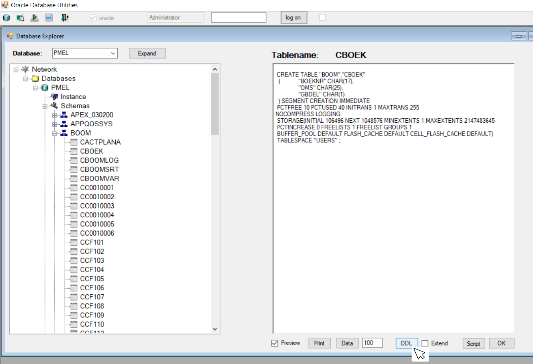Click the green run arrow toolbar icon
The image size is (533, 364).
point(35,18)
